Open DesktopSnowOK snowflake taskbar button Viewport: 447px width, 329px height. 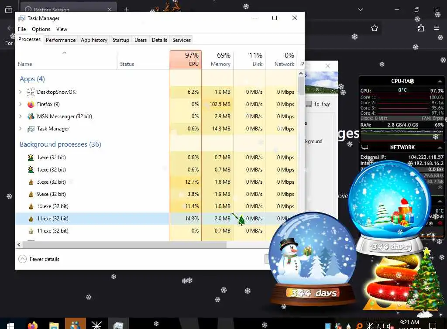tap(96, 325)
